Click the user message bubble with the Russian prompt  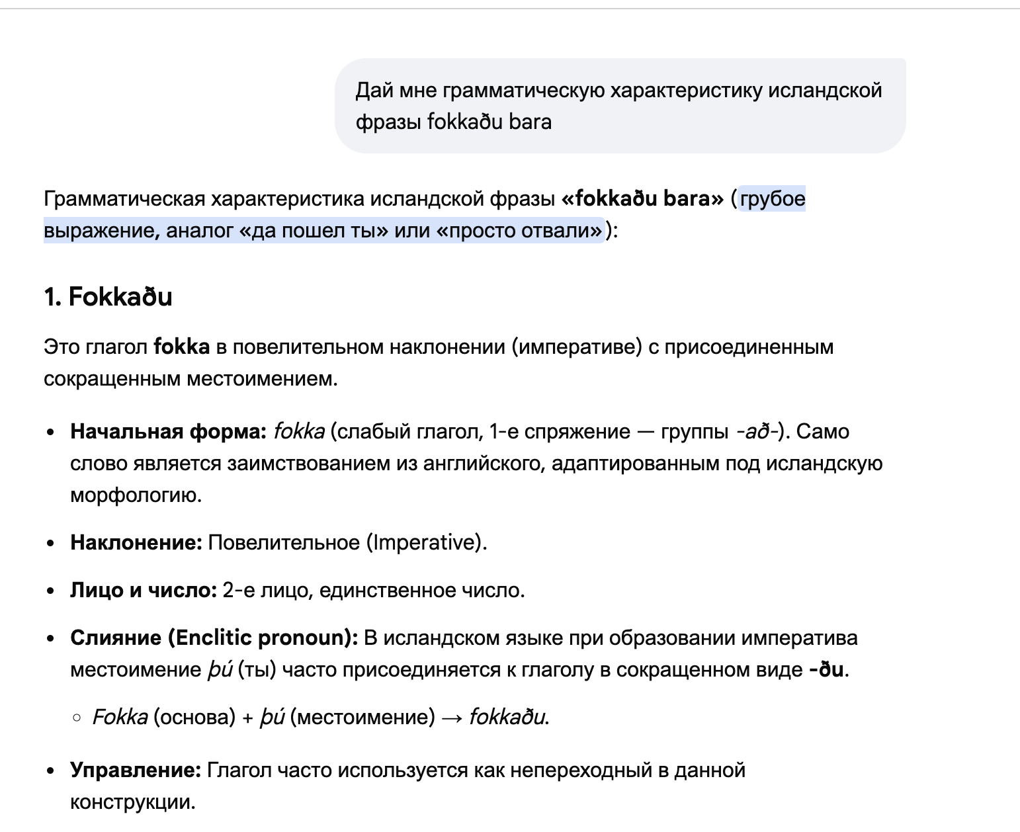pos(619,106)
